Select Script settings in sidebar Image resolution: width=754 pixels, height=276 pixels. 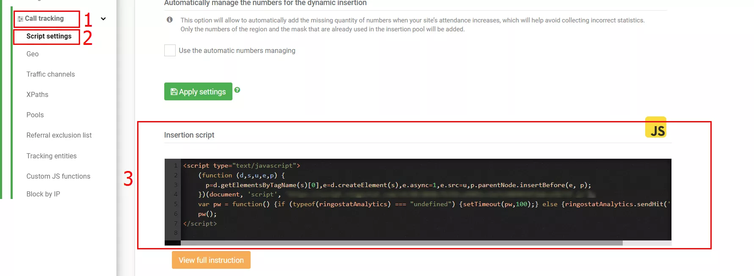[49, 36]
